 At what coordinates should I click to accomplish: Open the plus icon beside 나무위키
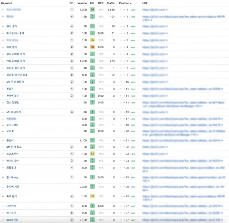point(3,206)
